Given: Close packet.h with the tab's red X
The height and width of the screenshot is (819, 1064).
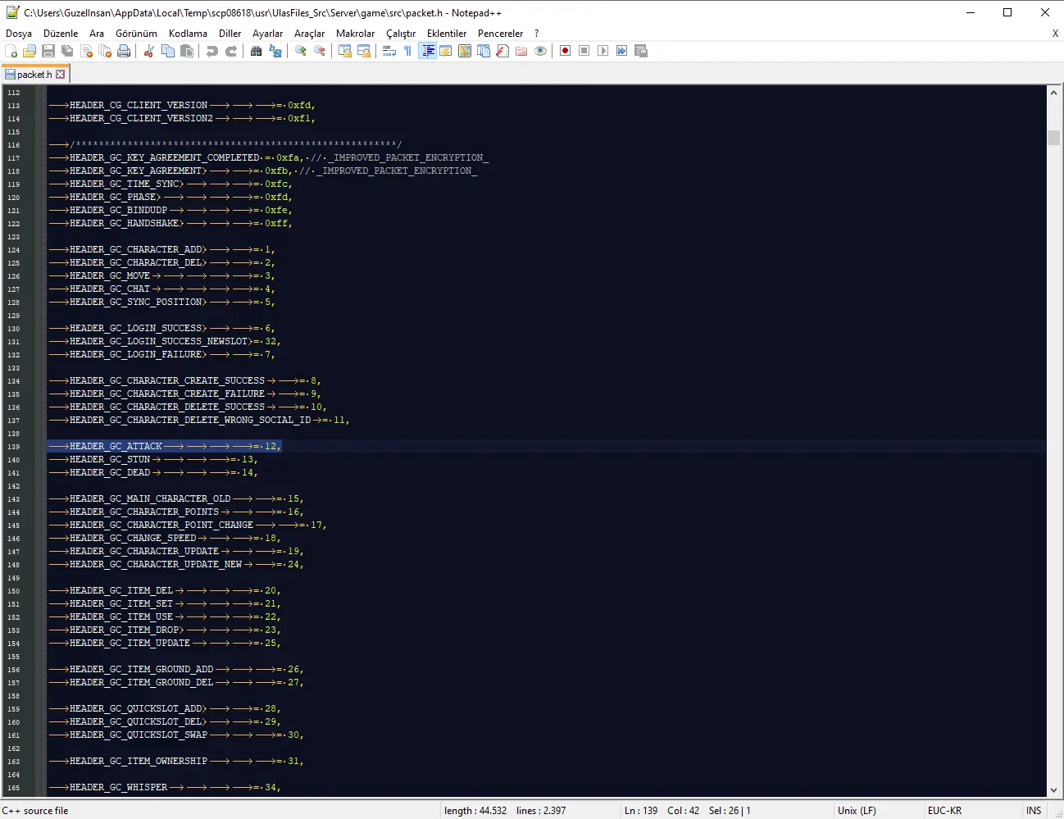Looking at the screenshot, I should pyautogui.click(x=61, y=75).
